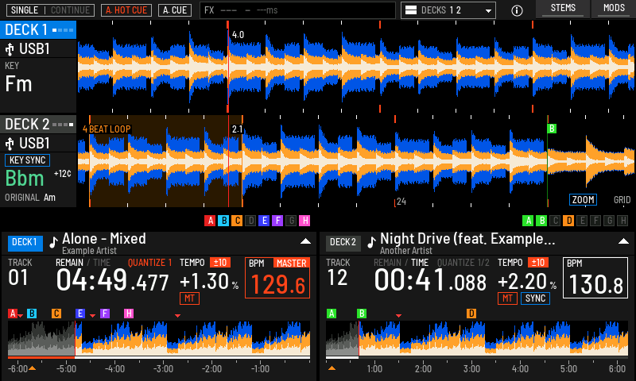Select Deck 2 empty hot cue G indicator

pyautogui.click(x=609, y=221)
